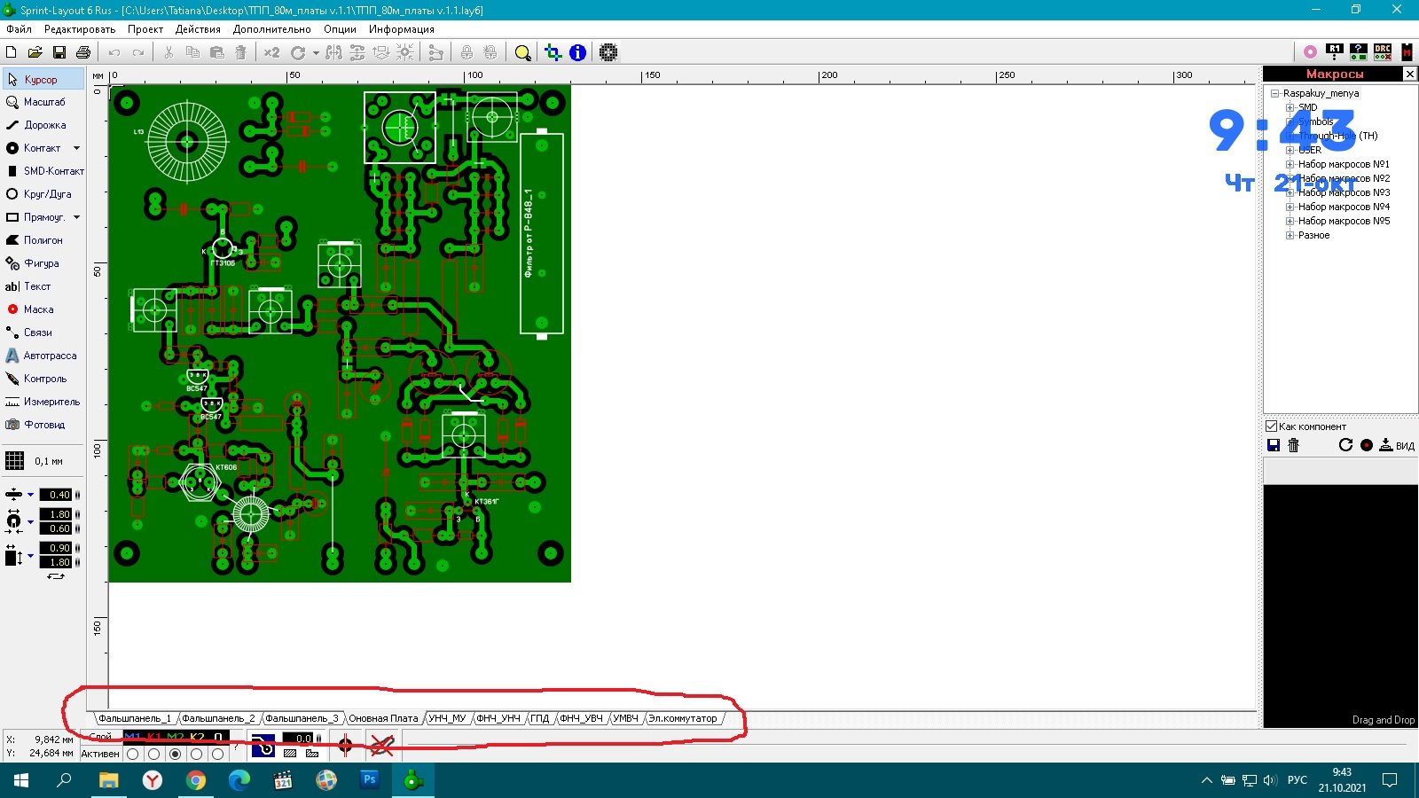The height and width of the screenshot is (798, 1419).
Task: Expand the Разное macros folder
Action: tap(1290, 235)
